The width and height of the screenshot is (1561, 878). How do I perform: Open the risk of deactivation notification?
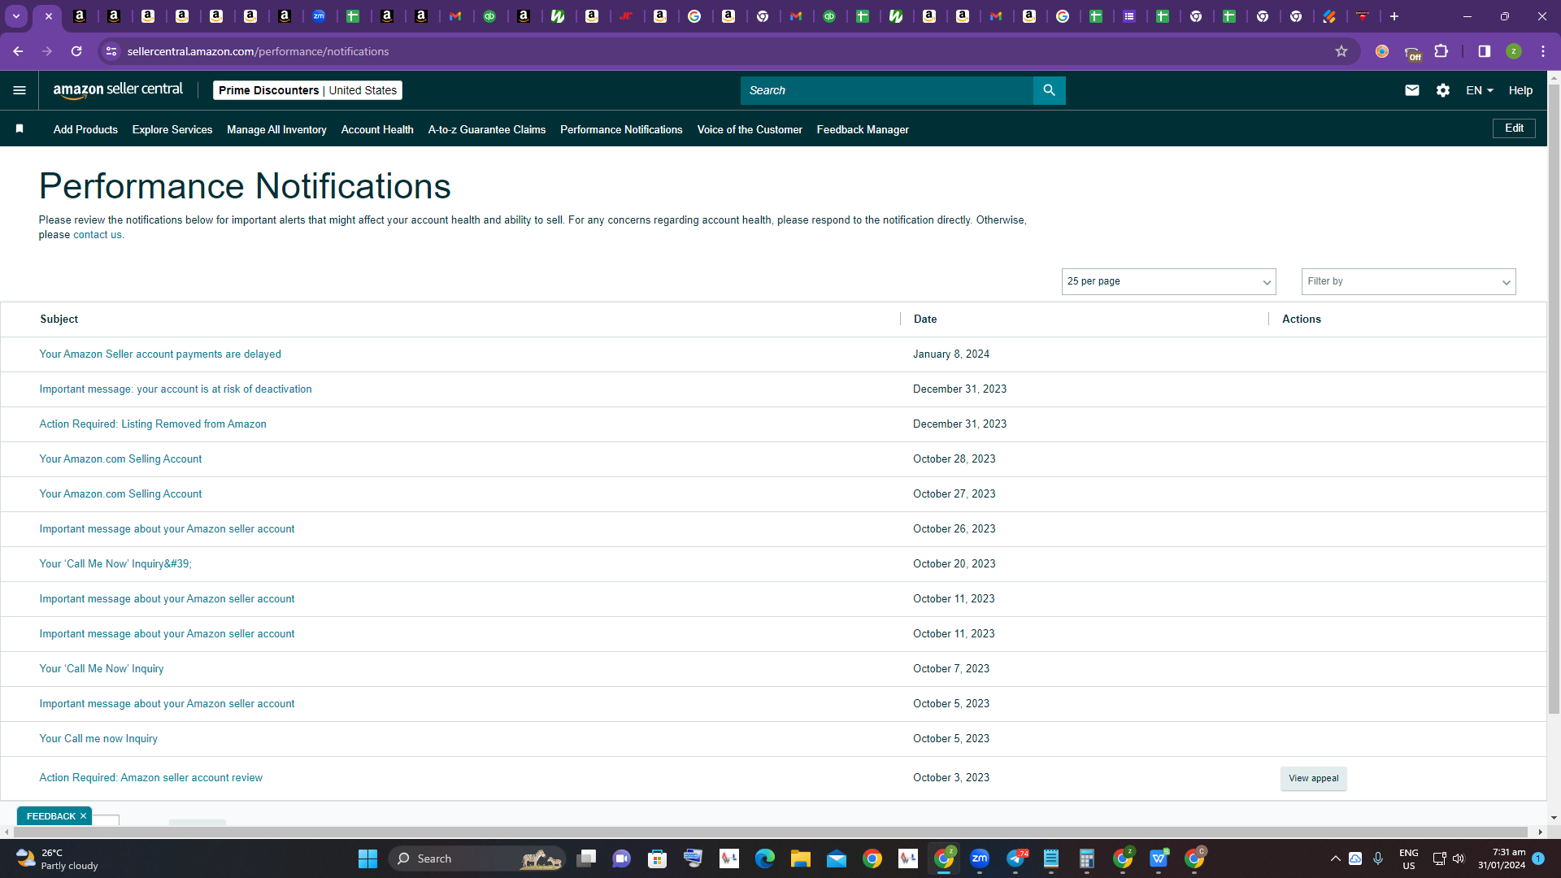point(176,389)
